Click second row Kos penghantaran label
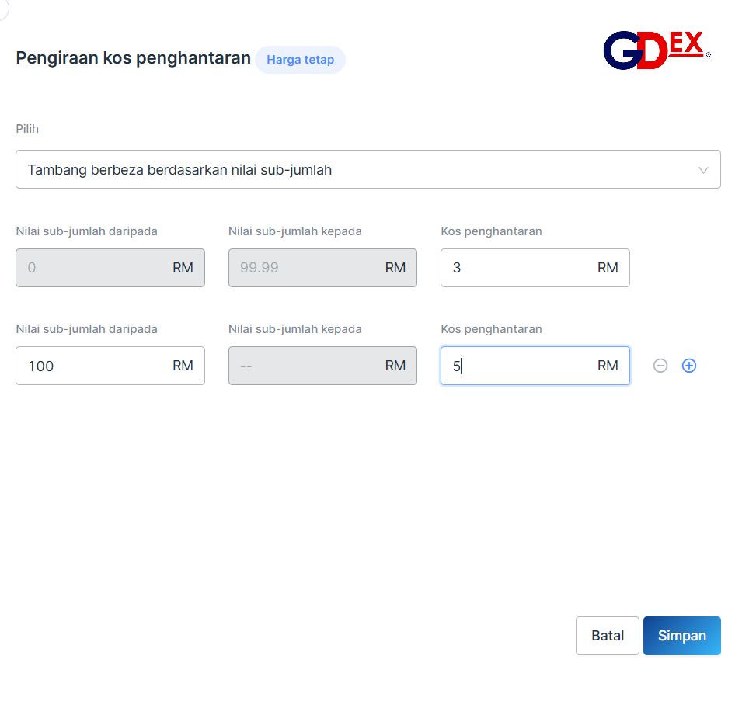The width and height of the screenshot is (749, 715). (491, 329)
